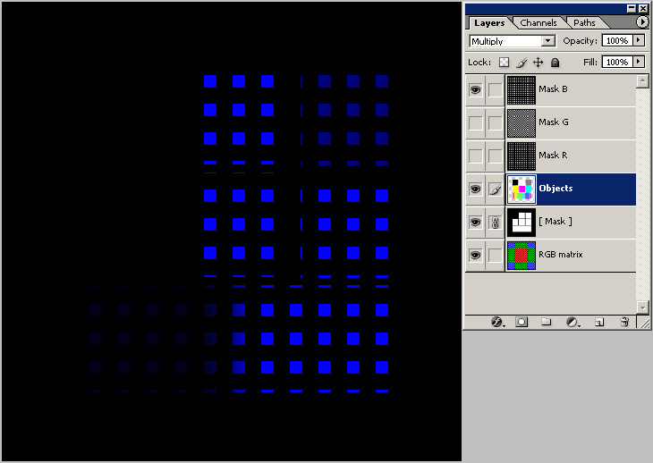Image resolution: width=653 pixels, height=463 pixels.
Task: Open the Multiply blend mode dropdown
Action: click(548, 41)
